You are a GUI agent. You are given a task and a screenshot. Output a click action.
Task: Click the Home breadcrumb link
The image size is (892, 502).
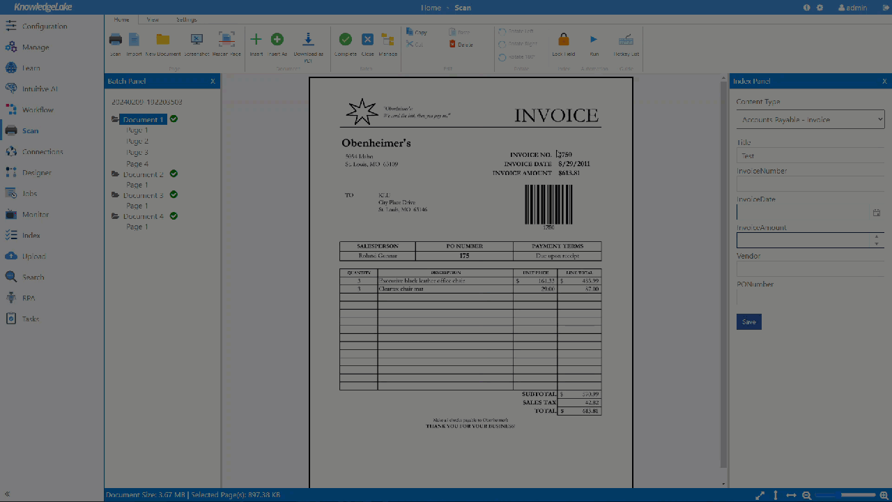click(431, 8)
